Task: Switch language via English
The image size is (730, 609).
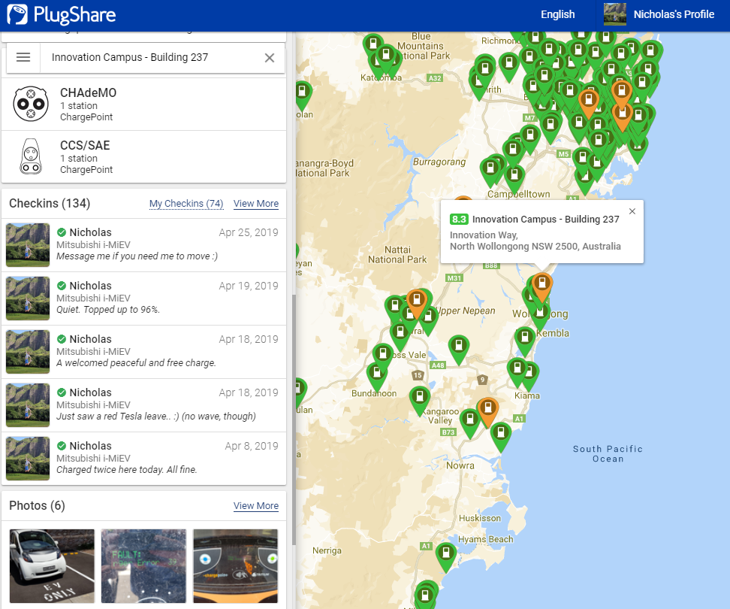Action: [558, 14]
